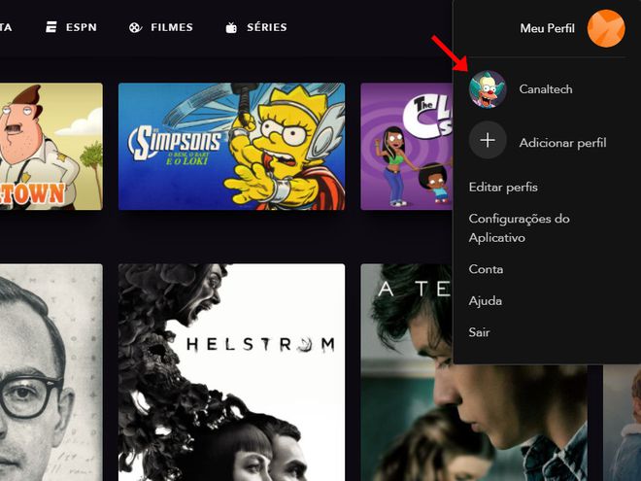Click the plus icon to add profile
Screen dimensions: 641x481
coord(488,140)
